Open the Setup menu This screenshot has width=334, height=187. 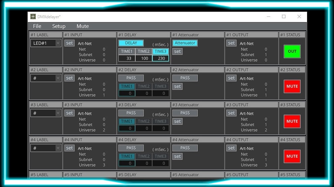(59, 26)
